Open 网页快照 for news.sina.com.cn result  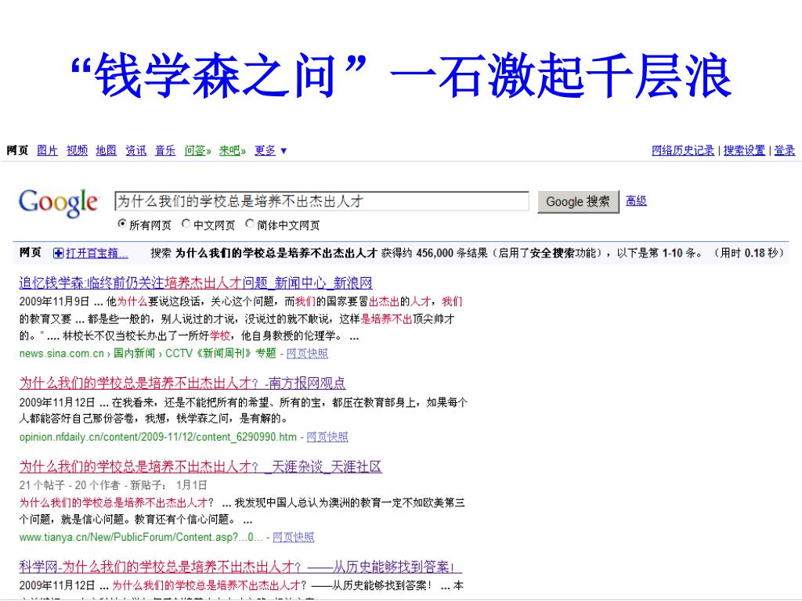pyautogui.click(x=307, y=353)
